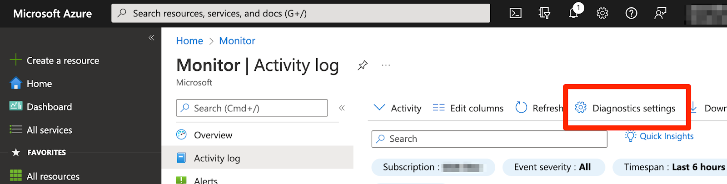Expand the Activity dropdown
727x184 pixels.
(x=397, y=108)
